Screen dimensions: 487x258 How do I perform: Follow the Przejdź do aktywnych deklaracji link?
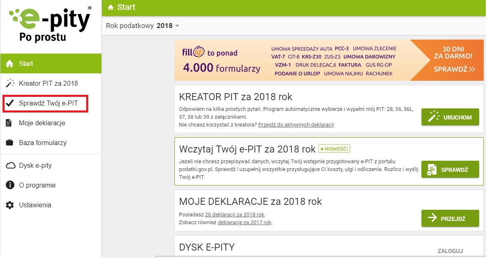click(296, 124)
